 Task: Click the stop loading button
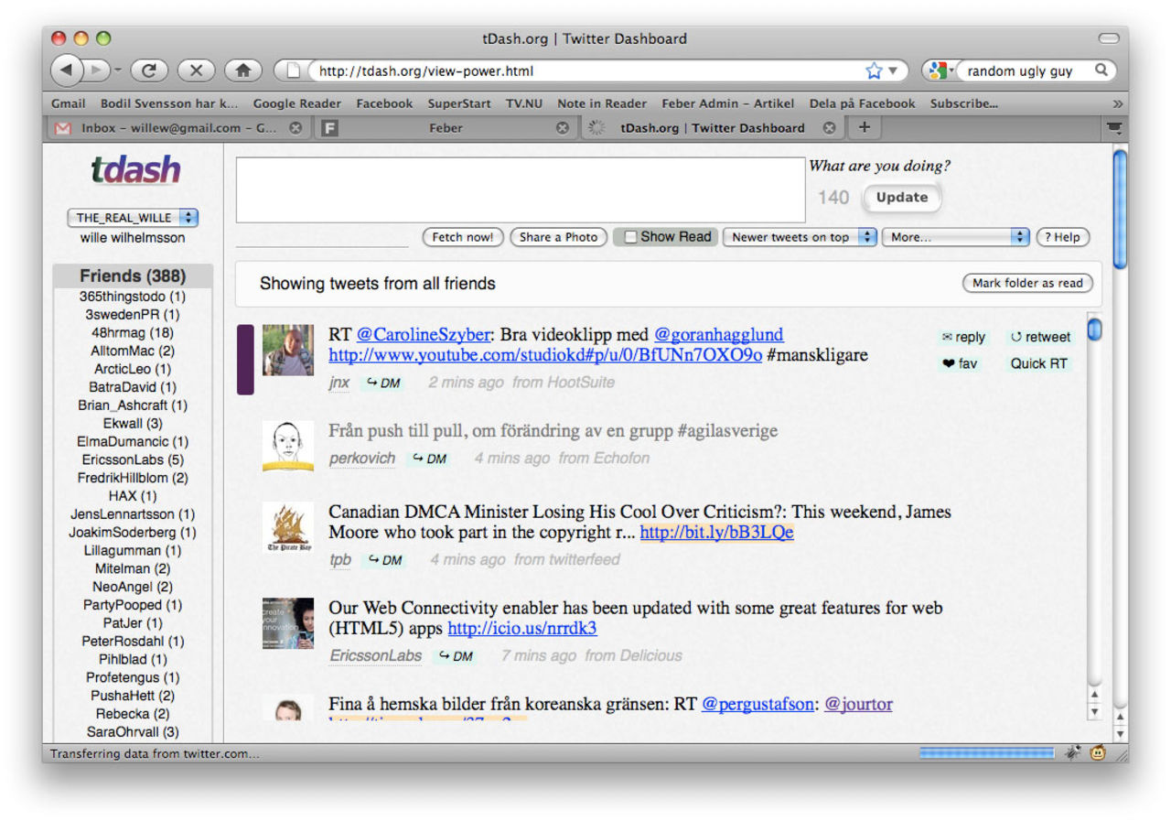tap(196, 70)
